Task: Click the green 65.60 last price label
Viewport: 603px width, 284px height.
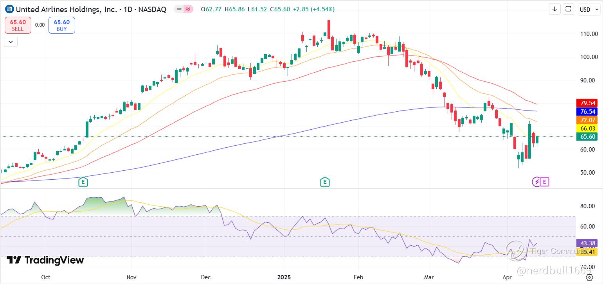Action: tap(587, 137)
